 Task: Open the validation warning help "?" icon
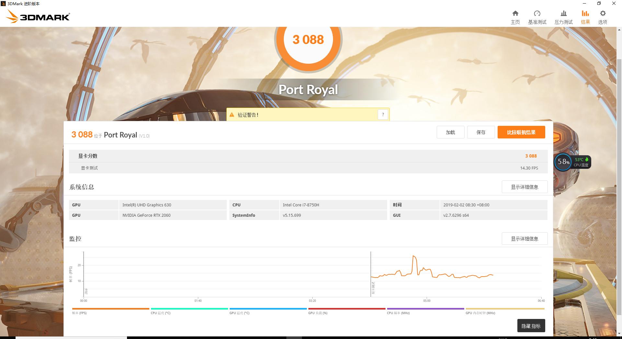click(383, 115)
